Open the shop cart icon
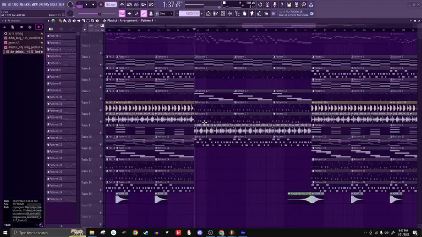The width and height of the screenshot is (422, 237). (273, 14)
